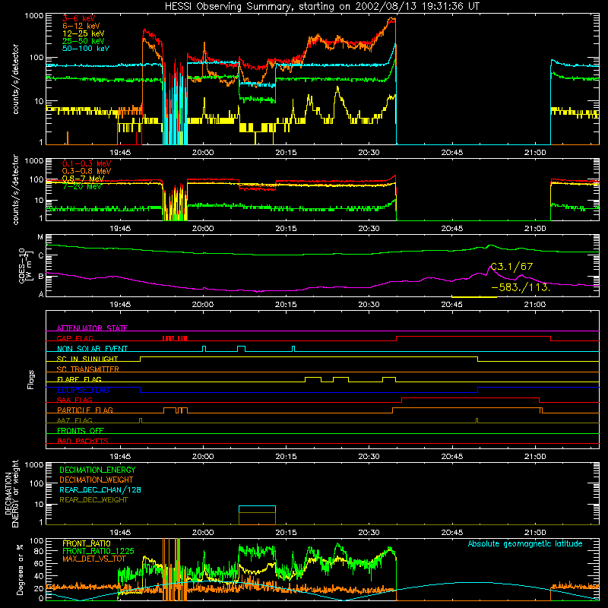Click the HESSI Observing Summary title
Screen dimensions: 608x608
[321, 6]
